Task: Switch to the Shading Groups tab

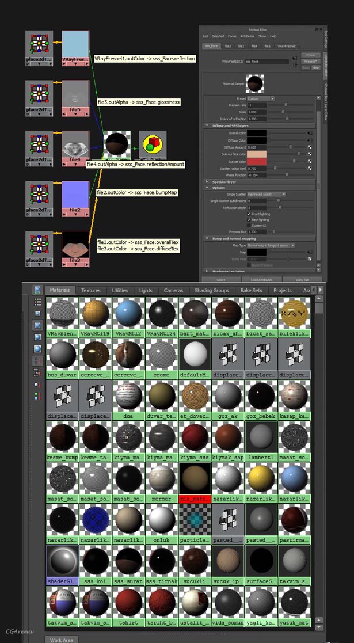Action: pyautogui.click(x=212, y=290)
